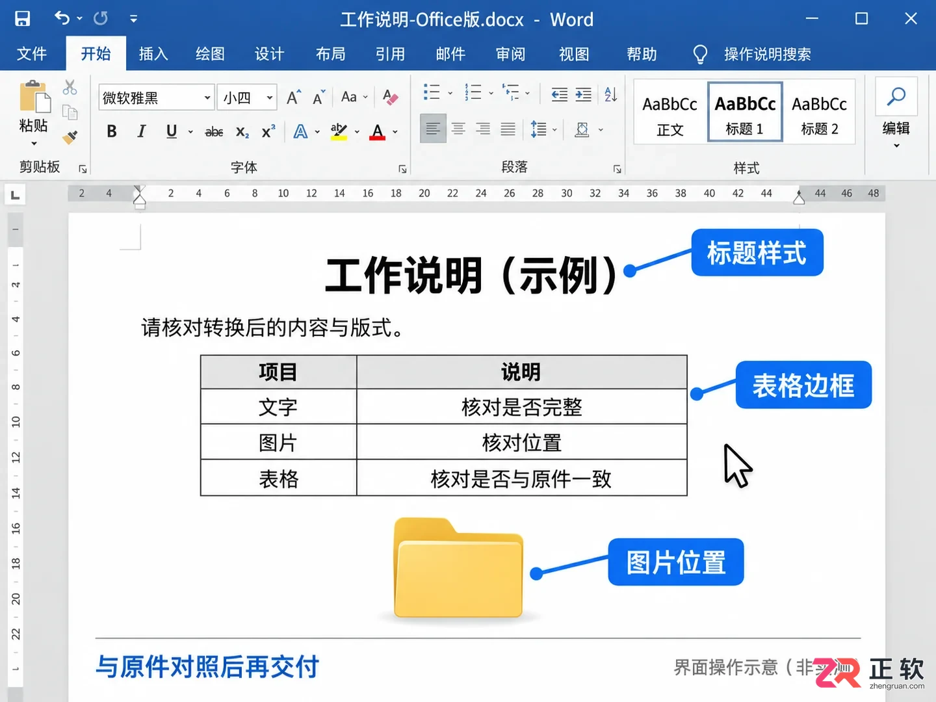Redo using the repeat arrow icon
Image resolution: width=936 pixels, height=702 pixels.
pos(101,18)
